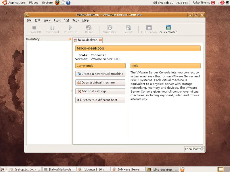Click the falko-desktop taskbar button

(162, 169)
